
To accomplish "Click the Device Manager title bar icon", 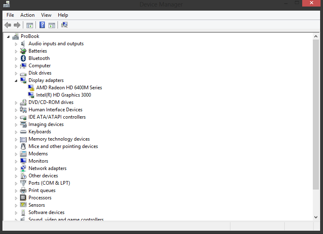I will (x=7, y=4).
